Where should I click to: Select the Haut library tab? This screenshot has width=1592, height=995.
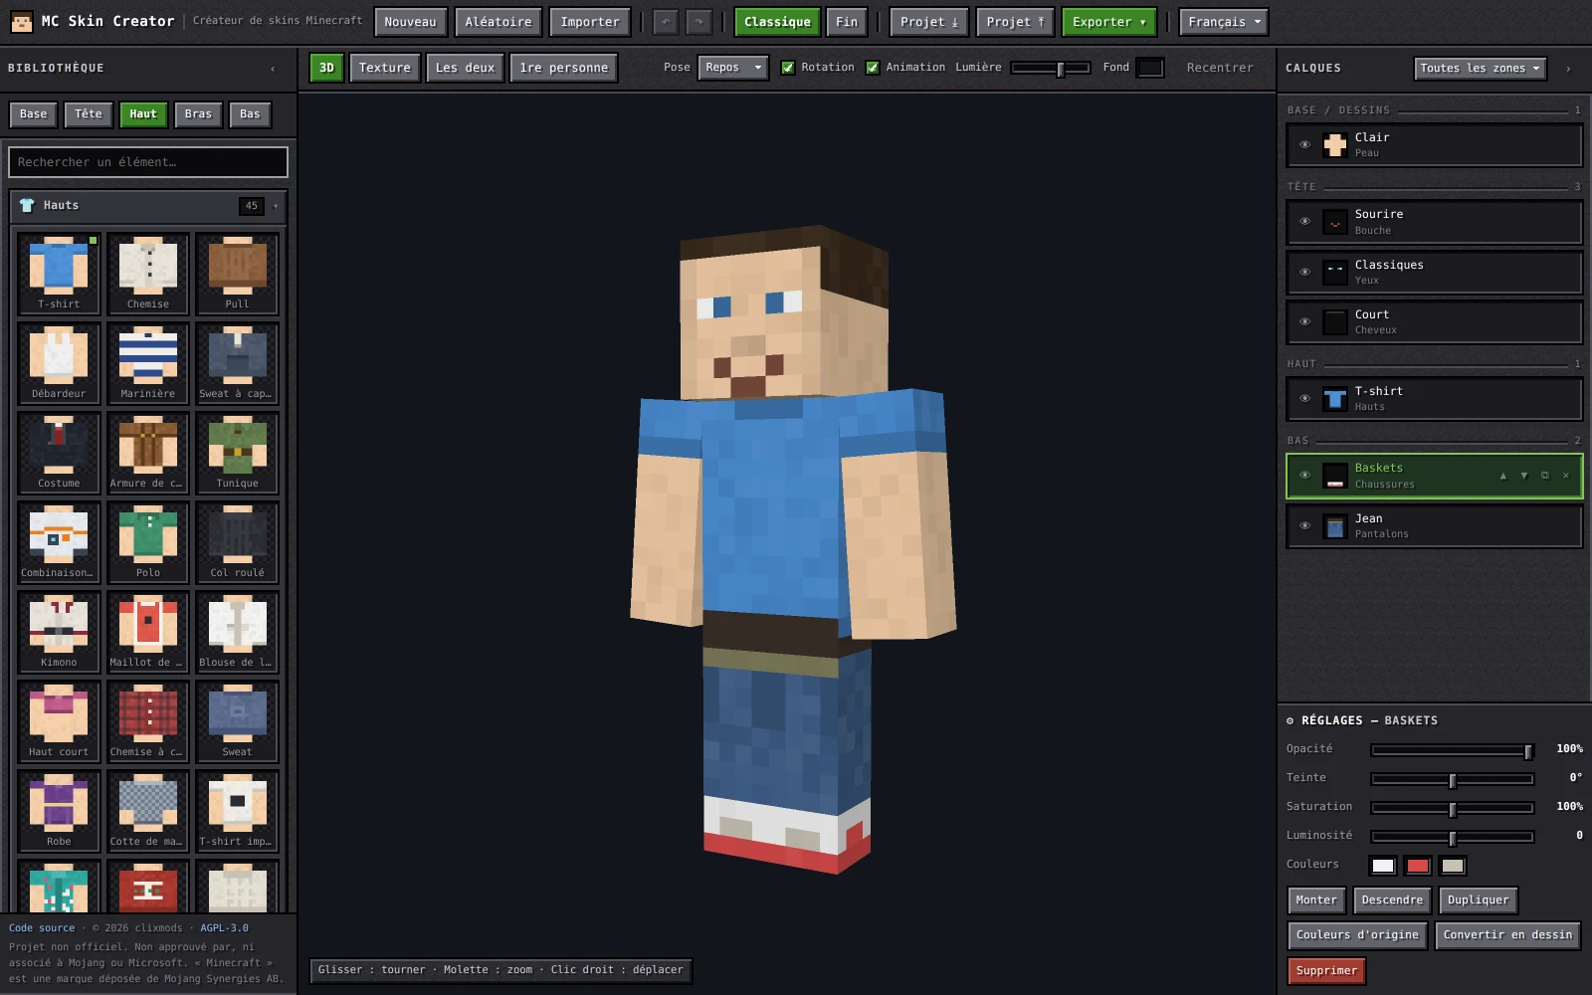coord(143,114)
